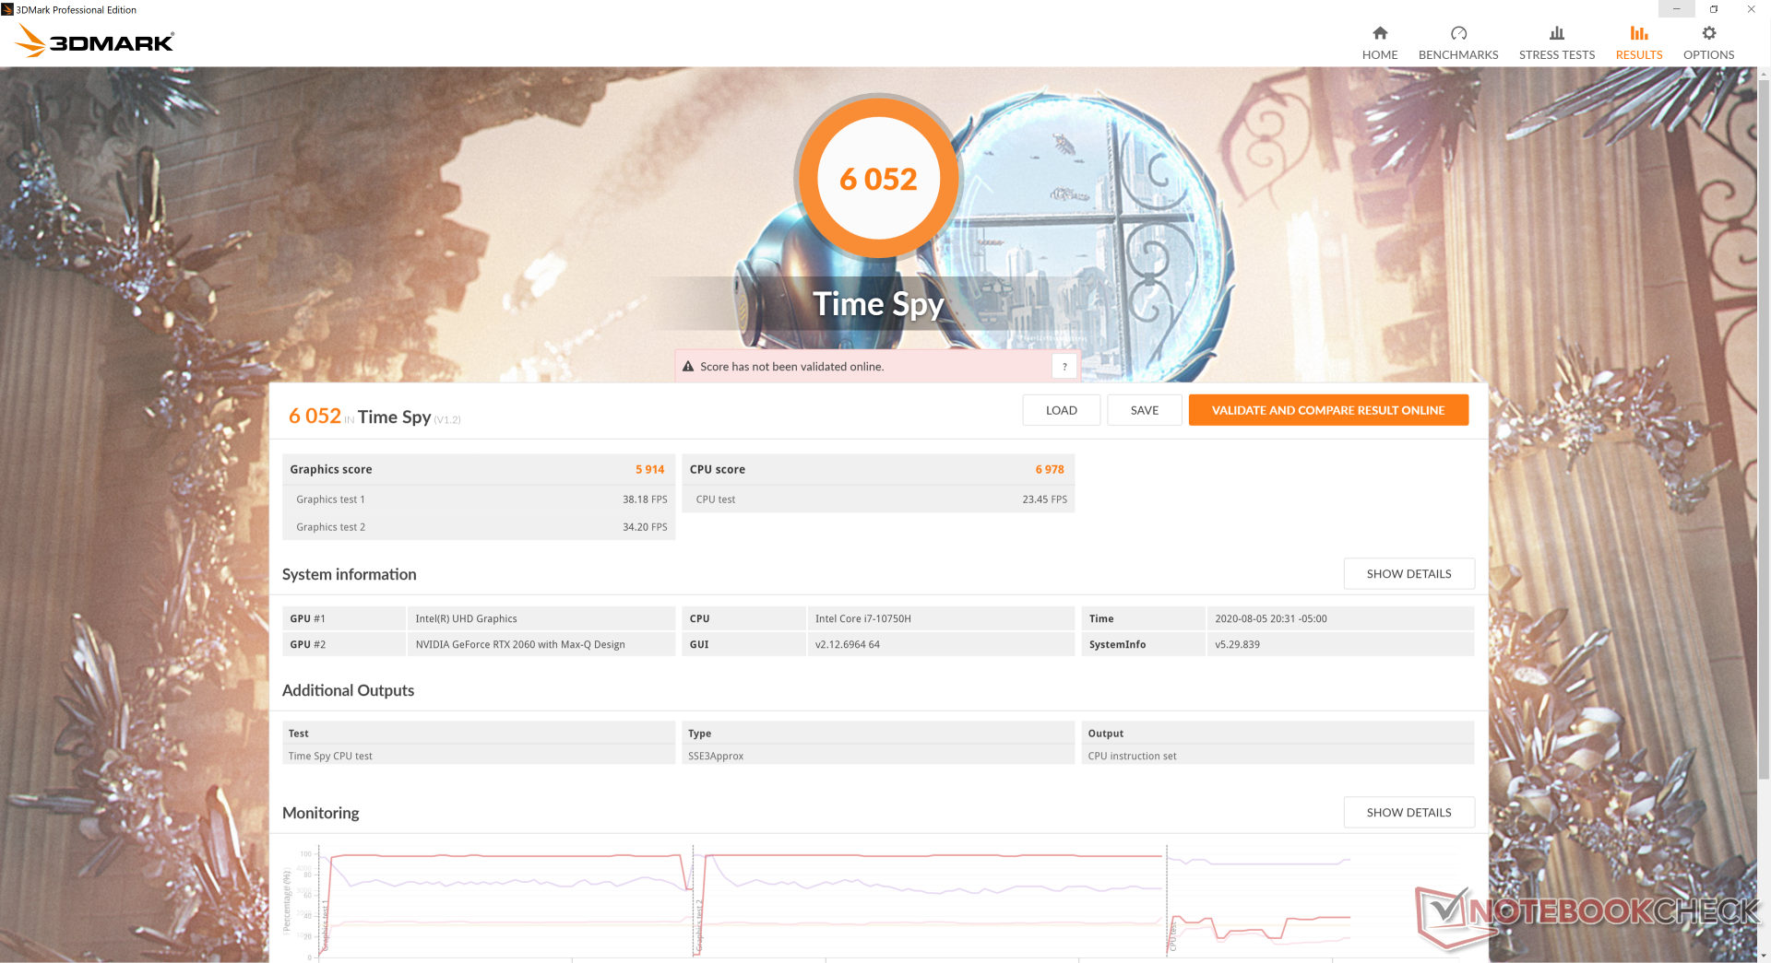The image size is (1771, 963).
Task: Go to the STRESS TESTS tab label
Action: 1557,55
